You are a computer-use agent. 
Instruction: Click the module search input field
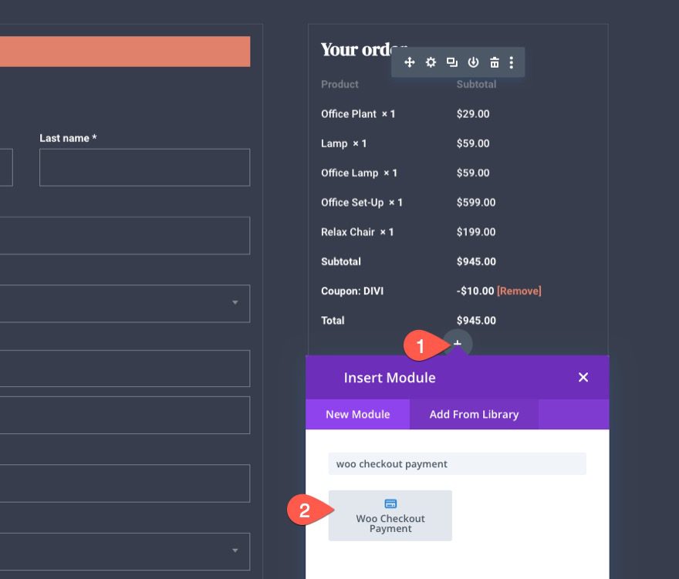457,463
